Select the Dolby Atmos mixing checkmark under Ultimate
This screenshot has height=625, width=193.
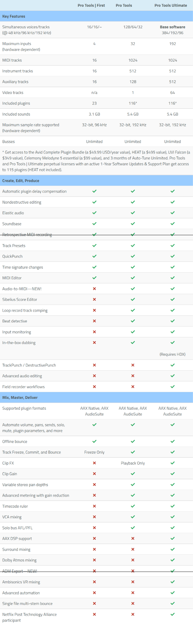click(x=173, y=560)
